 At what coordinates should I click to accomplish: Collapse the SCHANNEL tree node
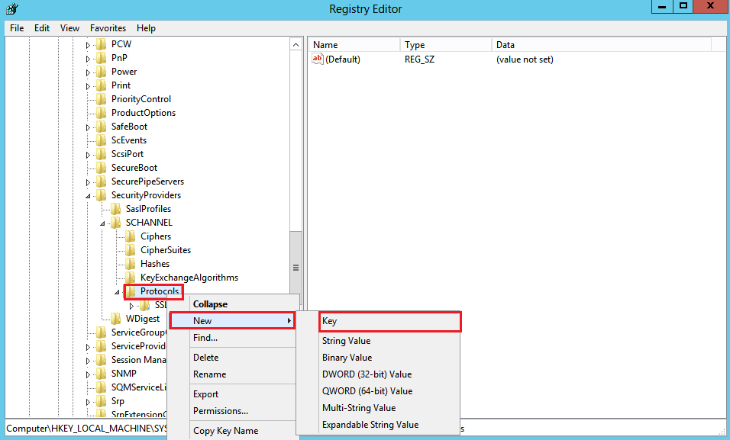pos(102,223)
